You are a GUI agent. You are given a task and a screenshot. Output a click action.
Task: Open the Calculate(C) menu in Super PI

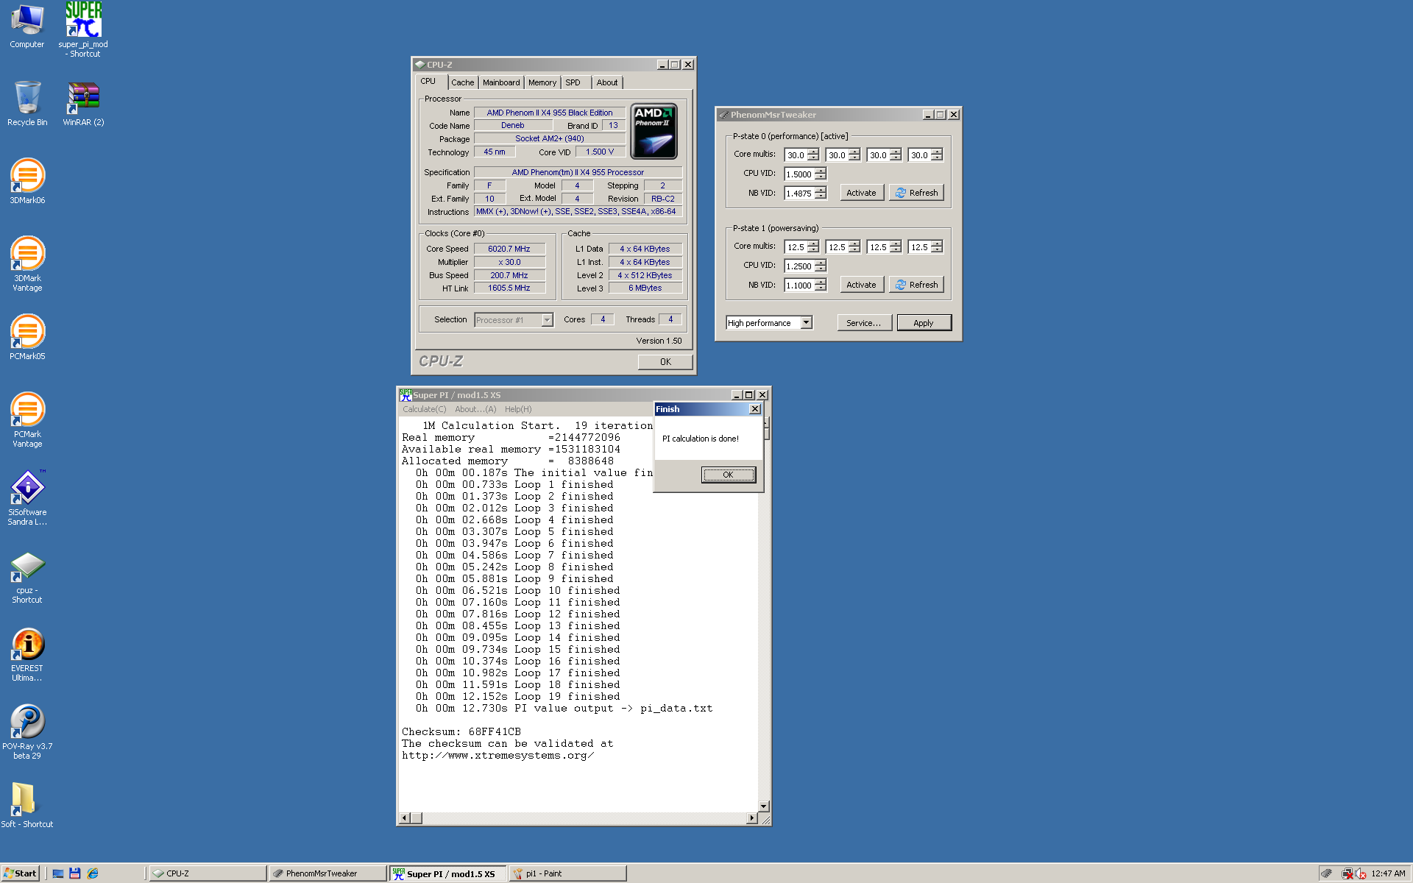424,409
